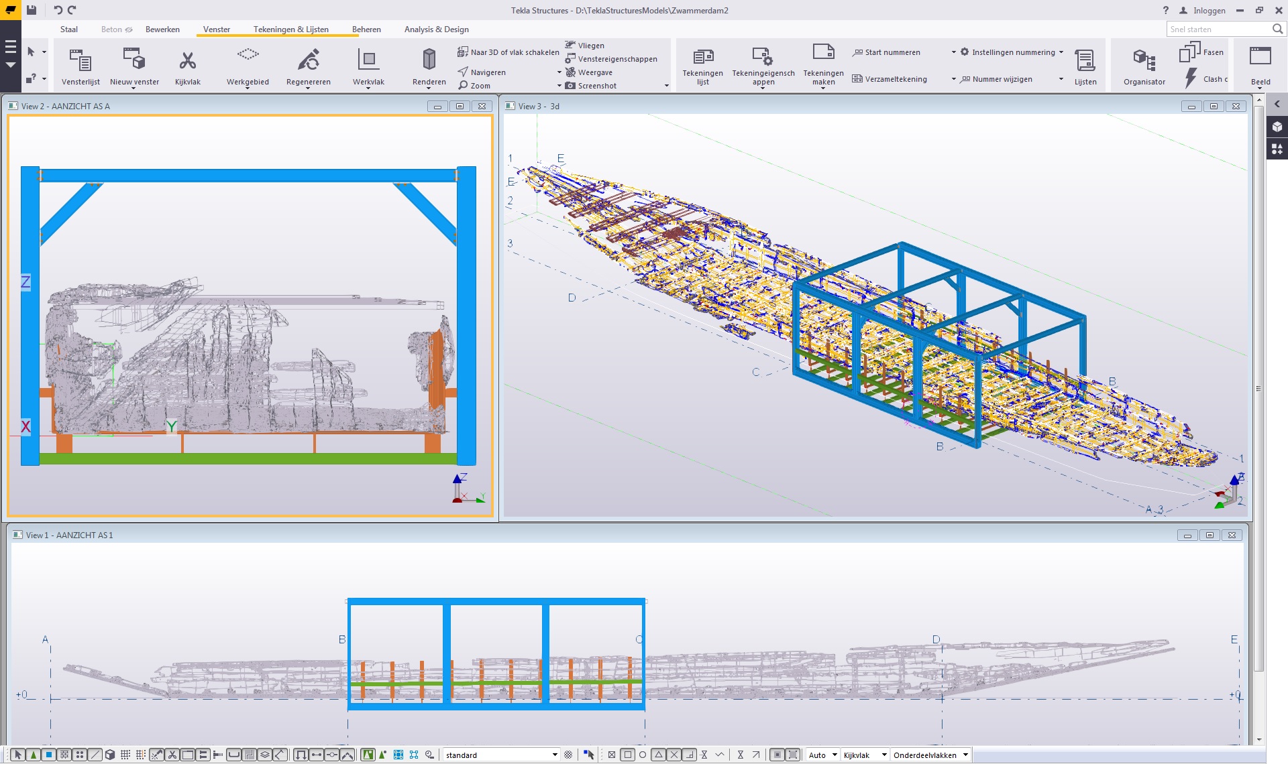Open the Tekeningen lijst drawing list
1288x764 pixels.
(702, 66)
